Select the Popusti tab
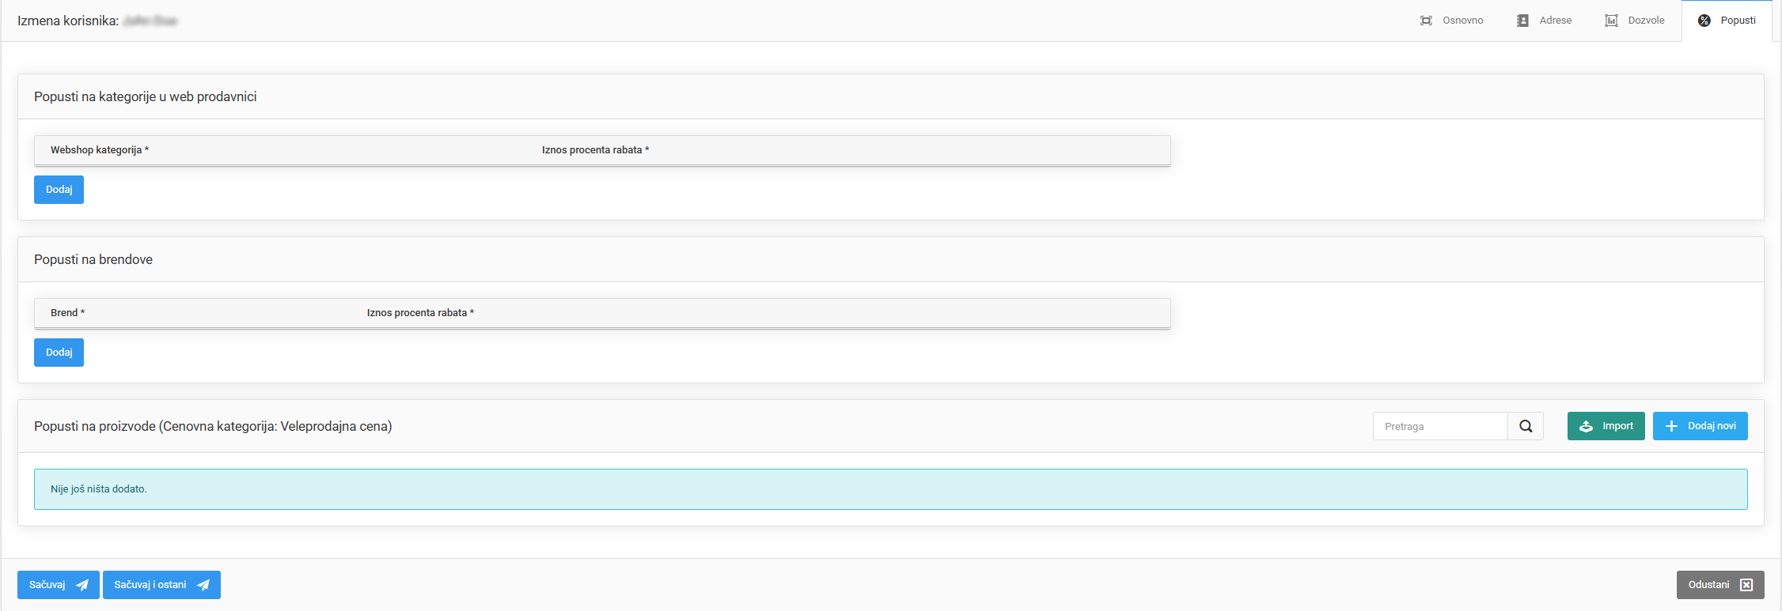Viewport: 1782px width, 611px height. pos(1727,21)
